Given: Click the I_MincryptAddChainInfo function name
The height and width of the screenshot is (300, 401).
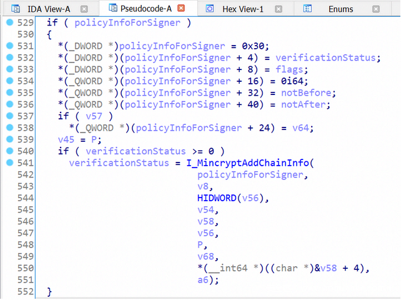Looking at the screenshot, I should pyautogui.click(x=253, y=164).
